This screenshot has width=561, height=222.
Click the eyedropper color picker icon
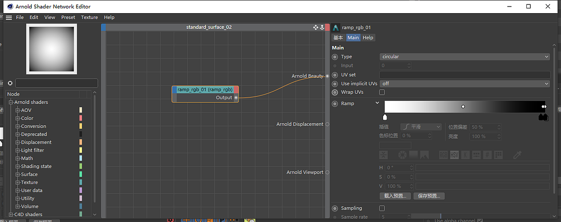coord(518,155)
